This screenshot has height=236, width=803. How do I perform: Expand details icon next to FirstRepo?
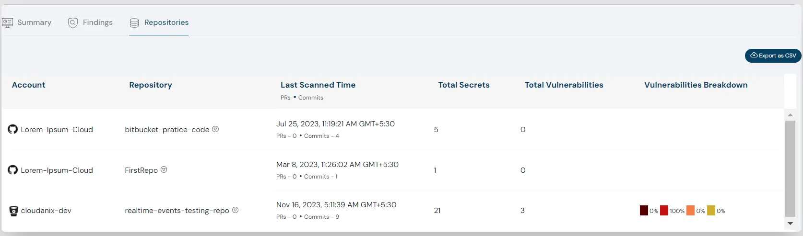pyautogui.click(x=164, y=169)
